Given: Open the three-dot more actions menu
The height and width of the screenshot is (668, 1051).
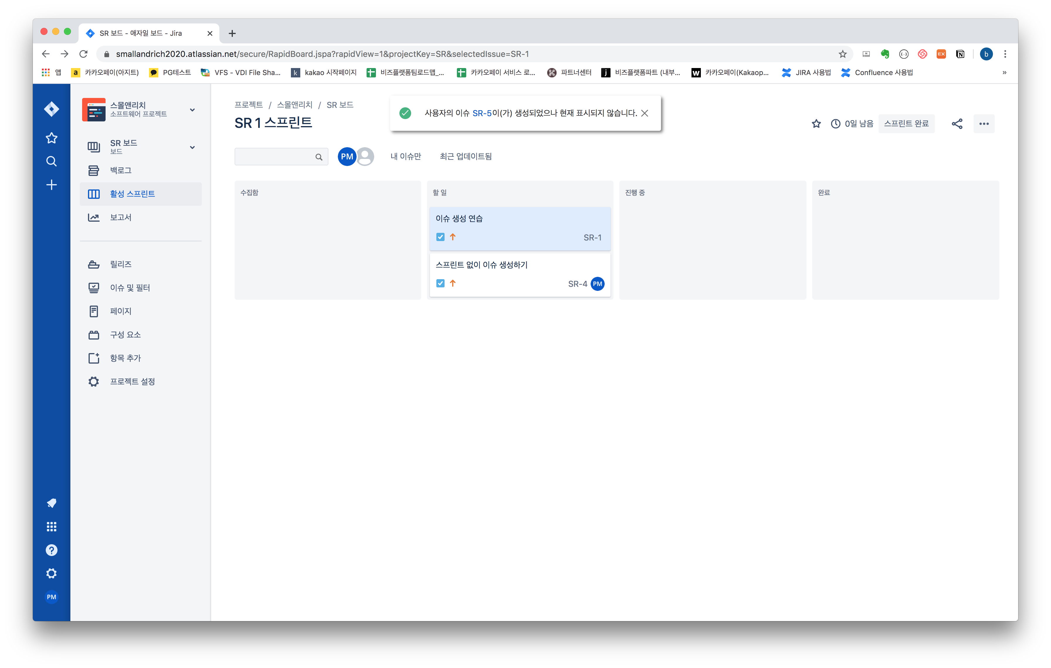Looking at the screenshot, I should 984,124.
